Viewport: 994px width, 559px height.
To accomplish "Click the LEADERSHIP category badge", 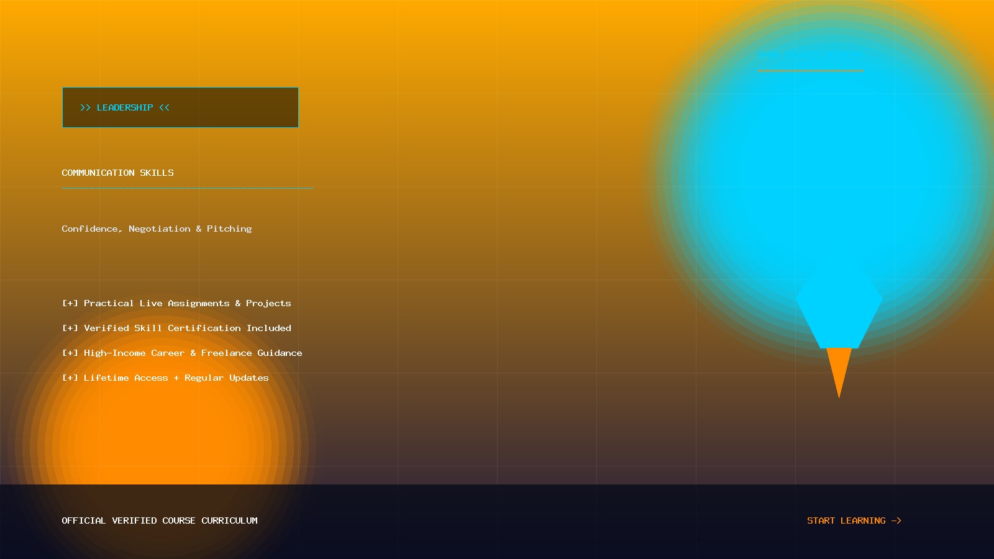I will click(x=180, y=107).
